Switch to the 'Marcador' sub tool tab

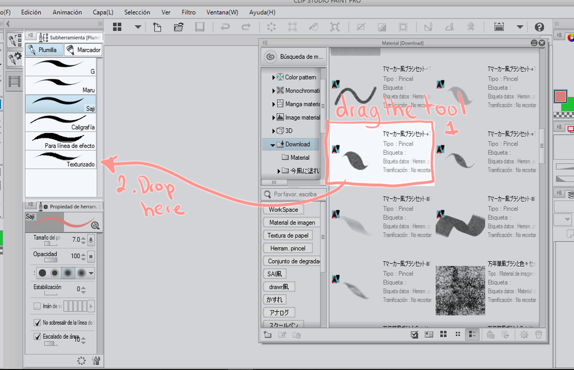coord(83,50)
